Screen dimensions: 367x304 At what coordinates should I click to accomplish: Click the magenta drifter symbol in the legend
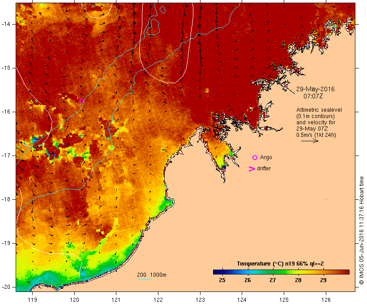(x=252, y=169)
